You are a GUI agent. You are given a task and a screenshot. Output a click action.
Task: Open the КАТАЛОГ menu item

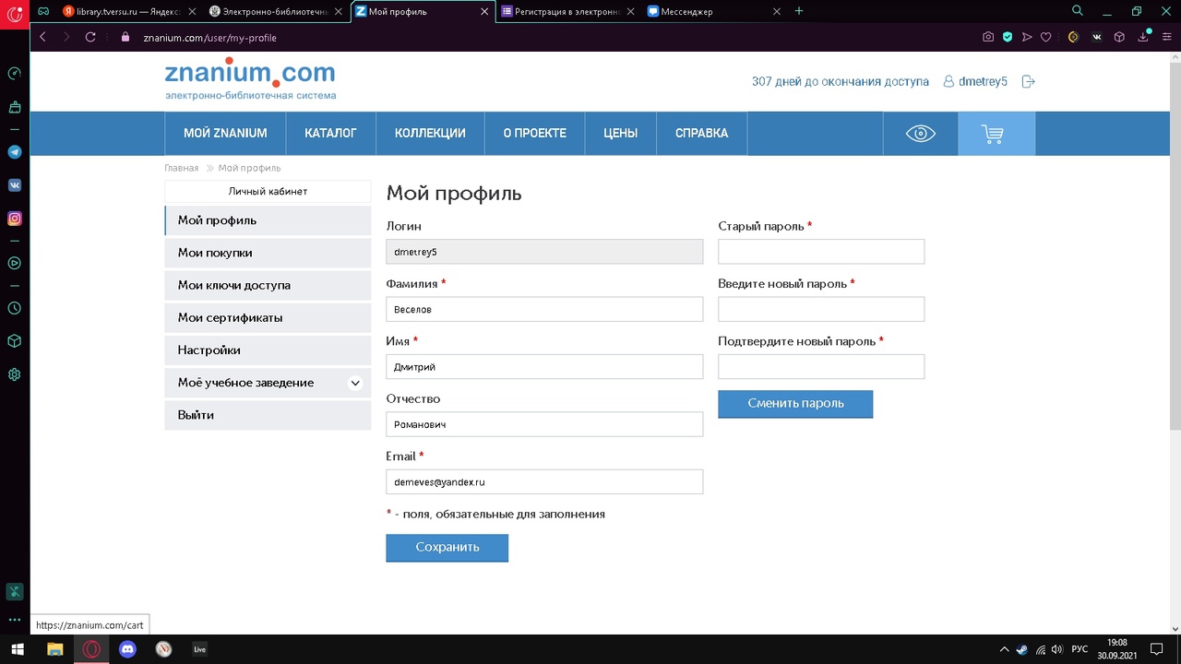tap(330, 133)
